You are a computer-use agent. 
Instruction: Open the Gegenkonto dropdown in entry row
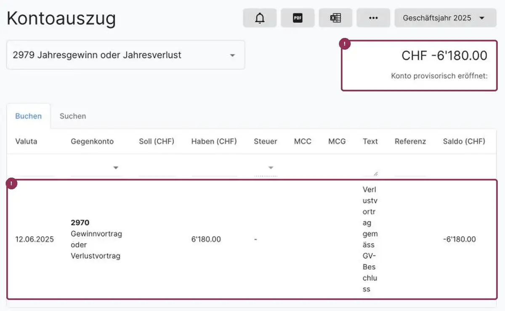point(96,168)
